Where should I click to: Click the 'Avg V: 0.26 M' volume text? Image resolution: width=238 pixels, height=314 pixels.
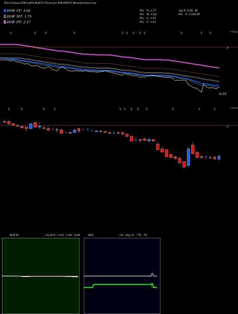pos(188,10)
